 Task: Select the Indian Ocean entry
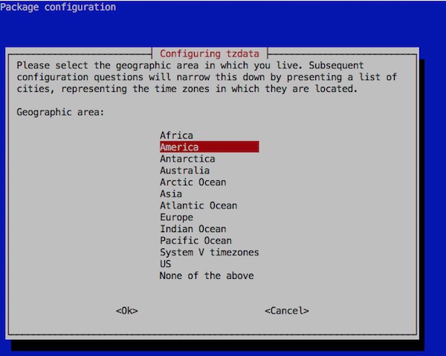point(193,229)
